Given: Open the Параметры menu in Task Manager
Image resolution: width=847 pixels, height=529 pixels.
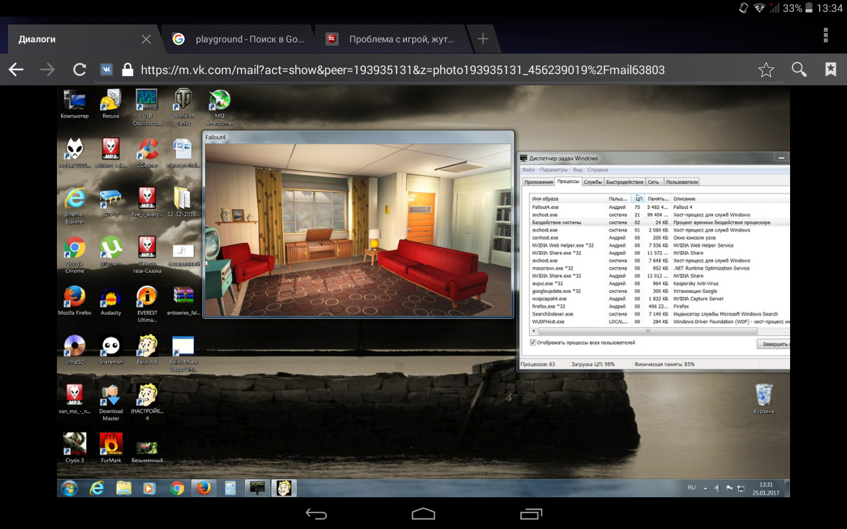Looking at the screenshot, I should click(x=553, y=170).
